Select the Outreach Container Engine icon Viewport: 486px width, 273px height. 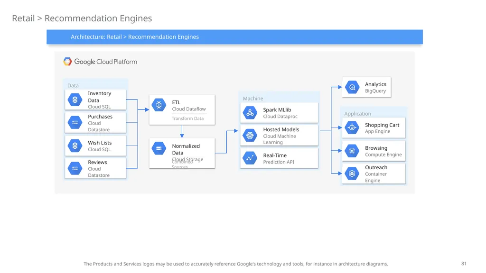(x=352, y=173)
